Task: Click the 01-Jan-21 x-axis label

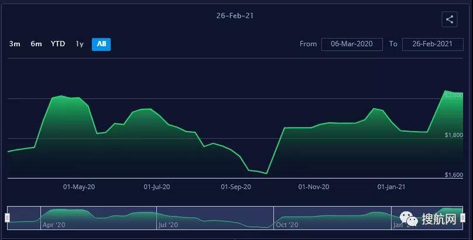Action: click(391, 187)
